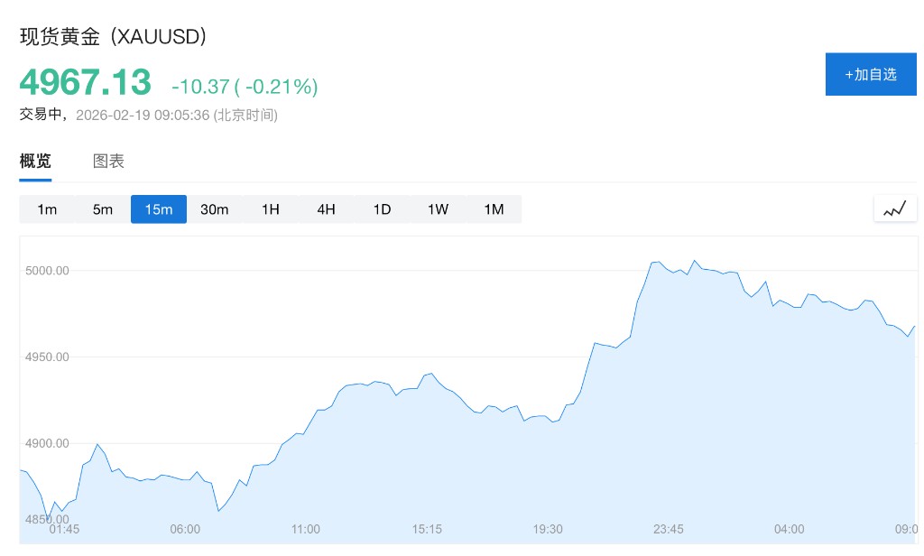The image size is (924, 556).
Task: Open the 图表 tab
Action: click(x=108, y=162)
